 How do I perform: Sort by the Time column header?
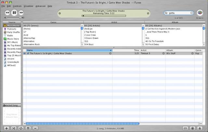(126, 50)
